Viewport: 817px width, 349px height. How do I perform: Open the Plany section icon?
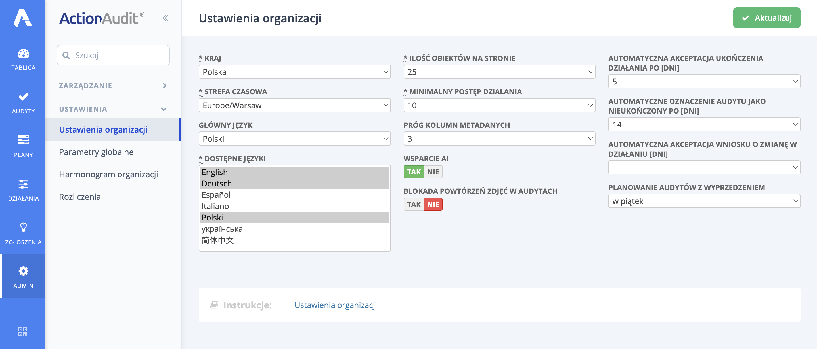pos(23,140)
